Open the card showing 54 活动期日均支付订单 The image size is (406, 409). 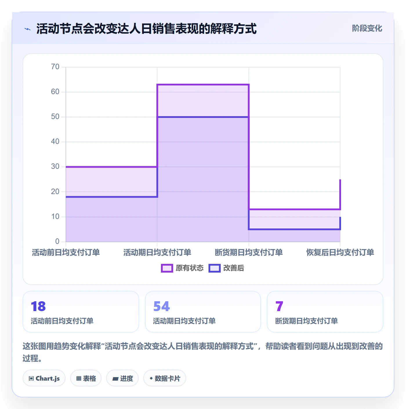203,312
